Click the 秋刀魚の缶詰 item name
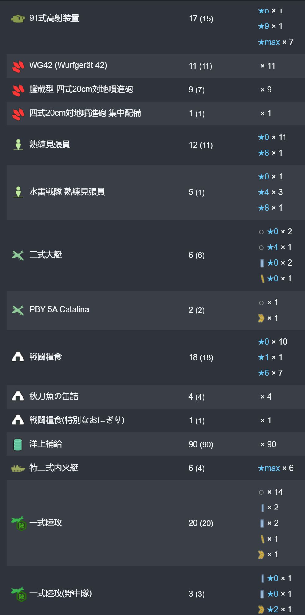This screenshot has height=615, width=305. click(54, 396)
